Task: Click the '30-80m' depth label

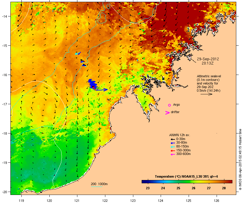Action: point(182,143)
